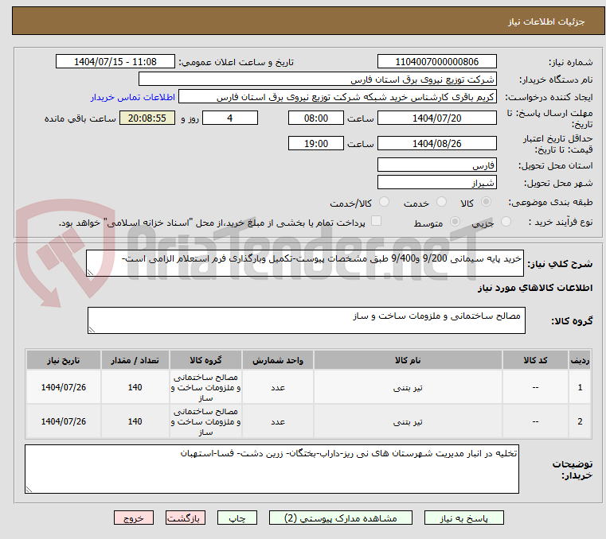Click the جزئیات اطلاعات نیاز header title
The image size is (606, 539).
click(x=546, y=21)
